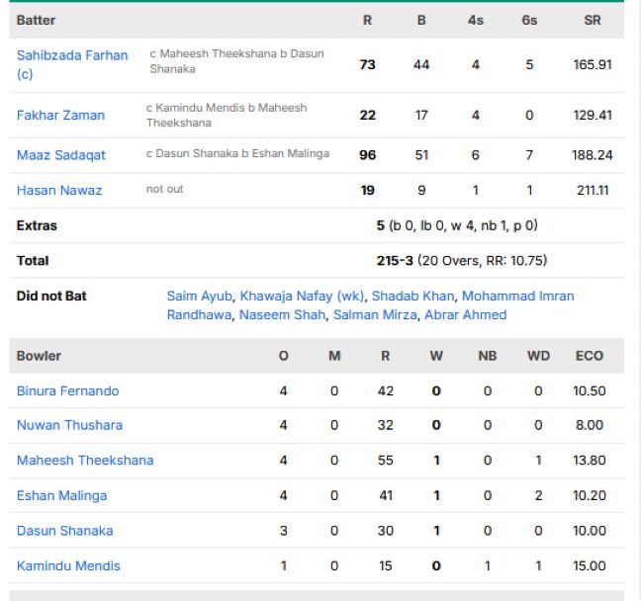Screen dimensions: 643x601
Task: Click Fakhar Zaman's runs value 22
Action: click(x=367, y=115)
